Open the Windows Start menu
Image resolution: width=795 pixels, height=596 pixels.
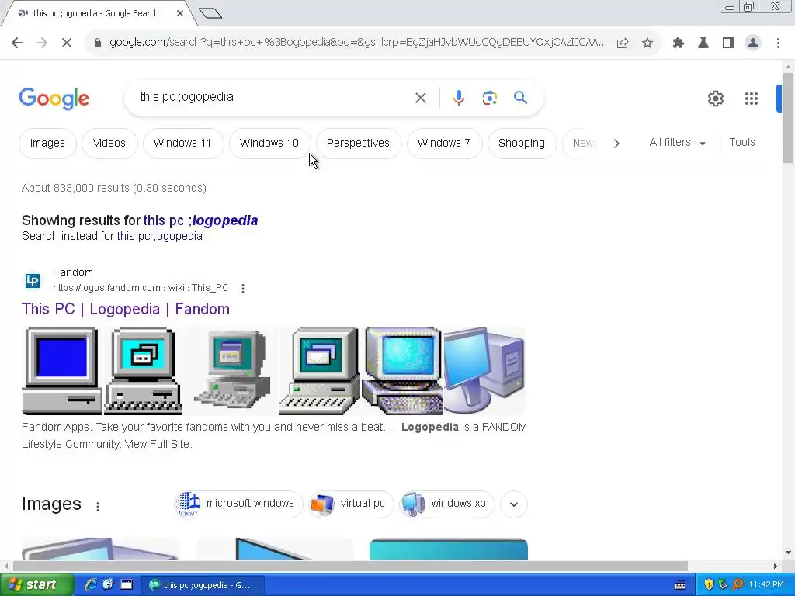(x=36, y=584)
